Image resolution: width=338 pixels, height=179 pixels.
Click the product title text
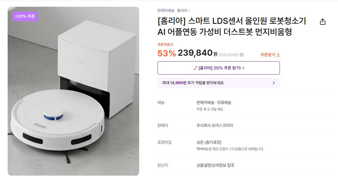pos(232,26)
